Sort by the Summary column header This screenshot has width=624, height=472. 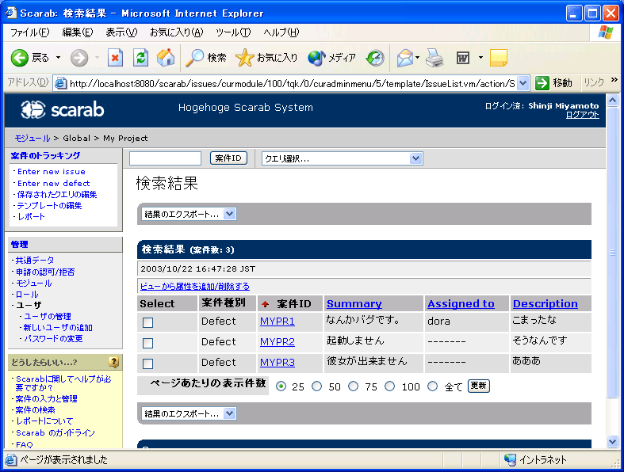coord(354,303)
